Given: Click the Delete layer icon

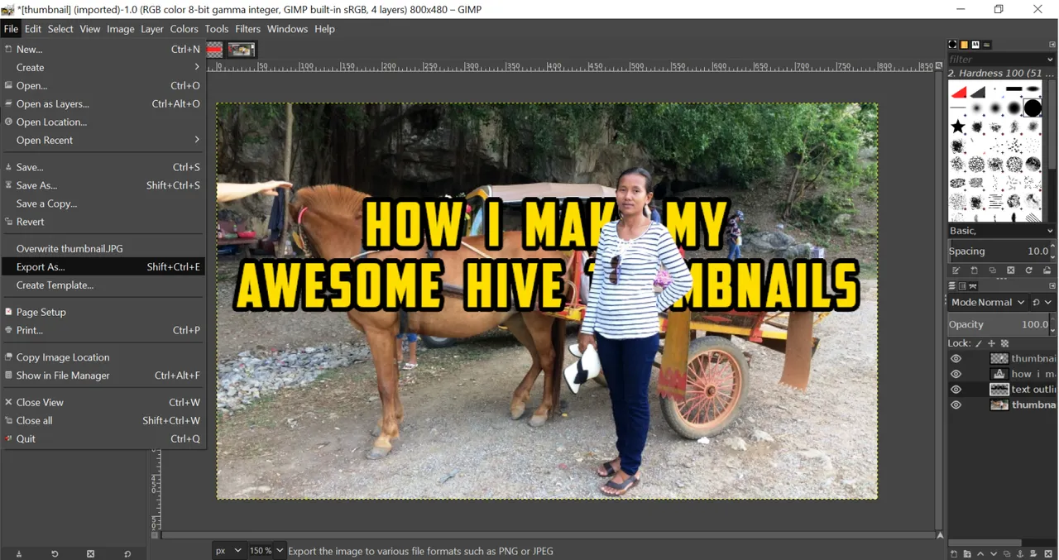Looking at the screenshot, I should tap(1048, 553).
